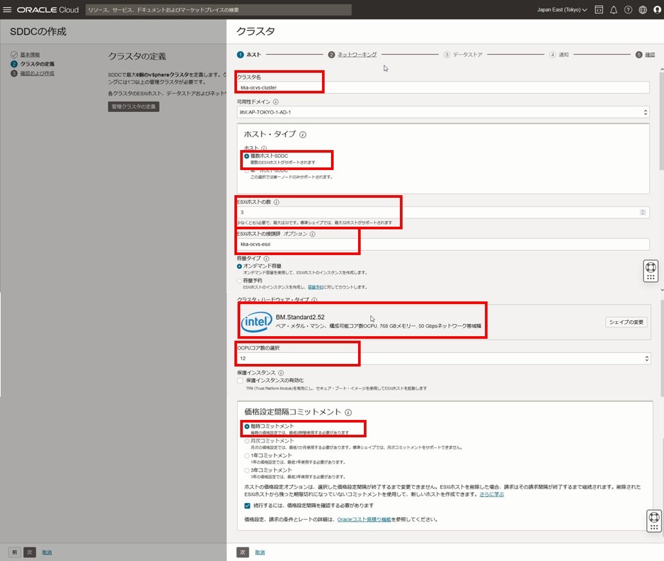Jump to the 確認 wizard step
The height and width of the screenshot is (561, 664).
click(x=649, y=55)
